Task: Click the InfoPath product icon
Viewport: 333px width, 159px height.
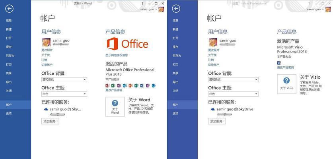Action: pos(148,85)
